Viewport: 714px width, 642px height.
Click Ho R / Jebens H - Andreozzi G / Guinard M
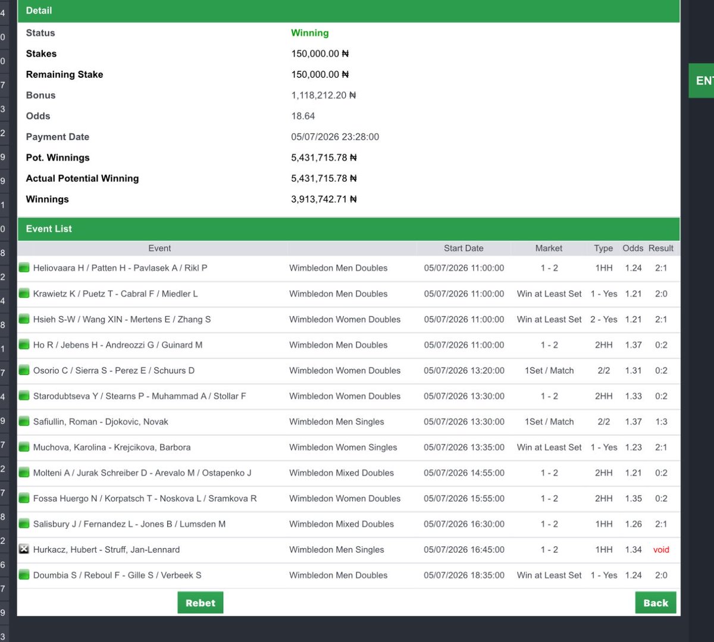pos(118,345)
